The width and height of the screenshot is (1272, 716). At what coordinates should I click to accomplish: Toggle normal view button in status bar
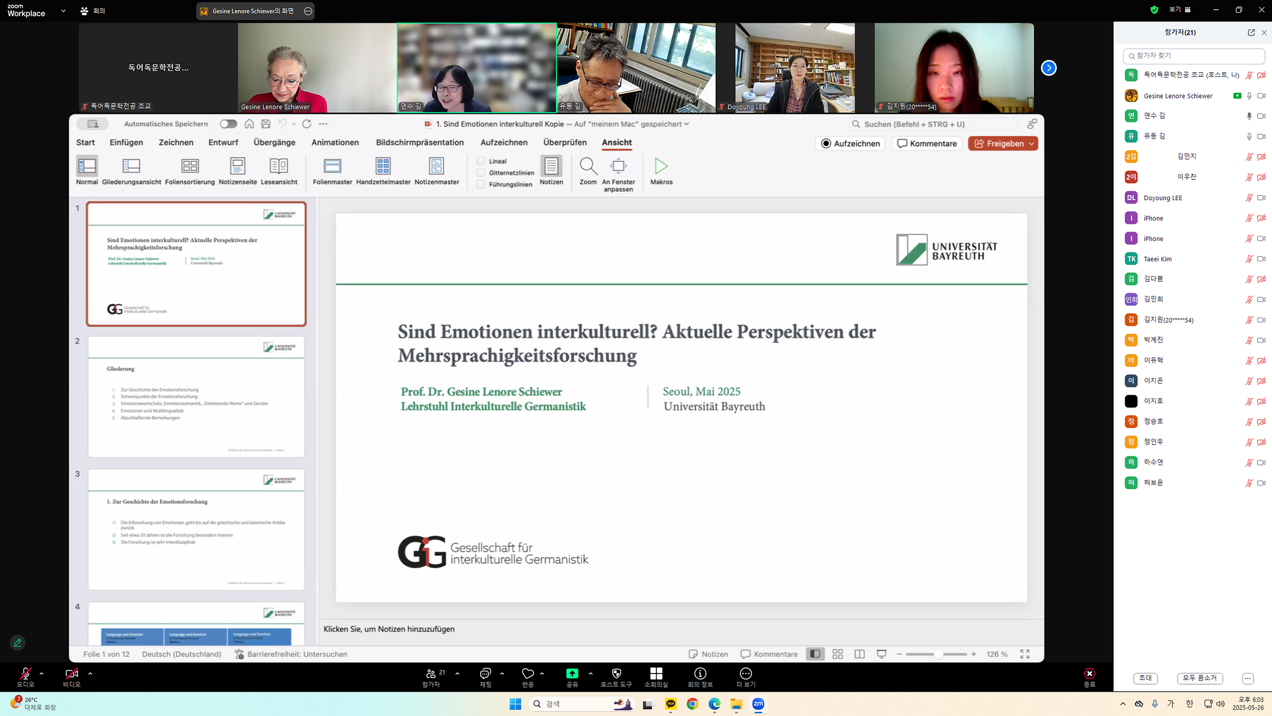pyautogui.click(x=815, y=654)
